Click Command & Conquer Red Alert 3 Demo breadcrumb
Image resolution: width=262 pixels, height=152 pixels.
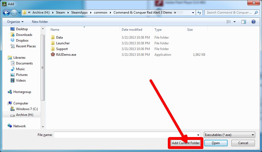pyautogui.click(x=143, y=13)
